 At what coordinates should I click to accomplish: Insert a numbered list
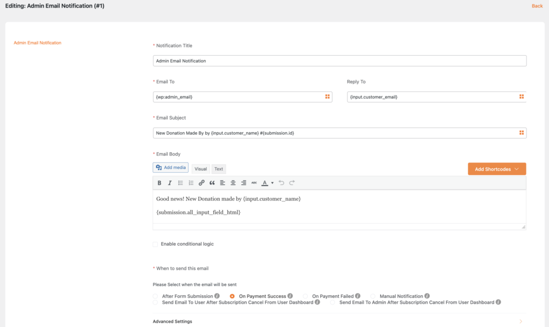pyautogui.click(x=191, y=183)
